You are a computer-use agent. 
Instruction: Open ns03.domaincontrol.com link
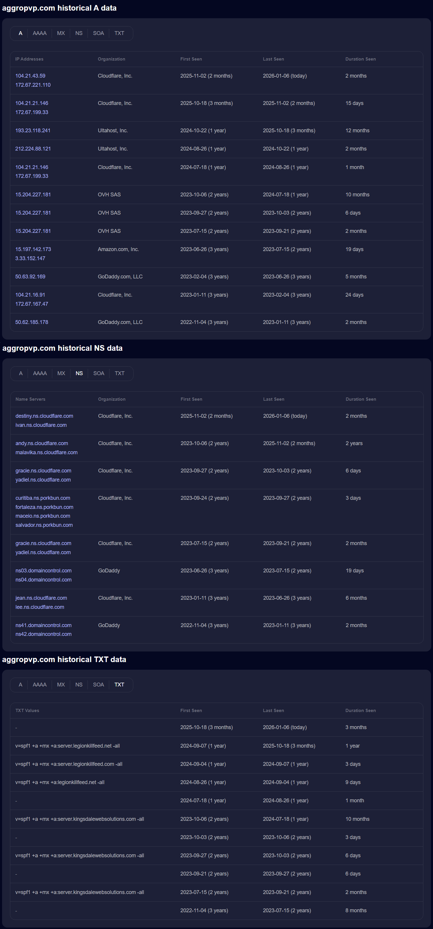point(43,571)
